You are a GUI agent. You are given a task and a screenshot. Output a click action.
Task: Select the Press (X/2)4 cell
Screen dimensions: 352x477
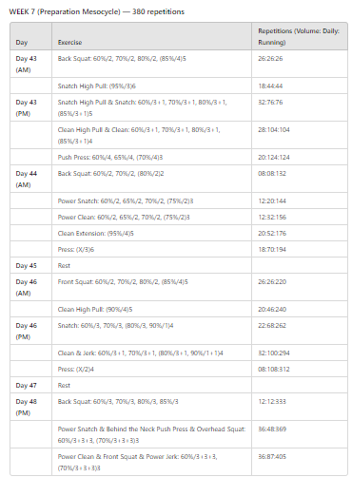coord(151,369)
